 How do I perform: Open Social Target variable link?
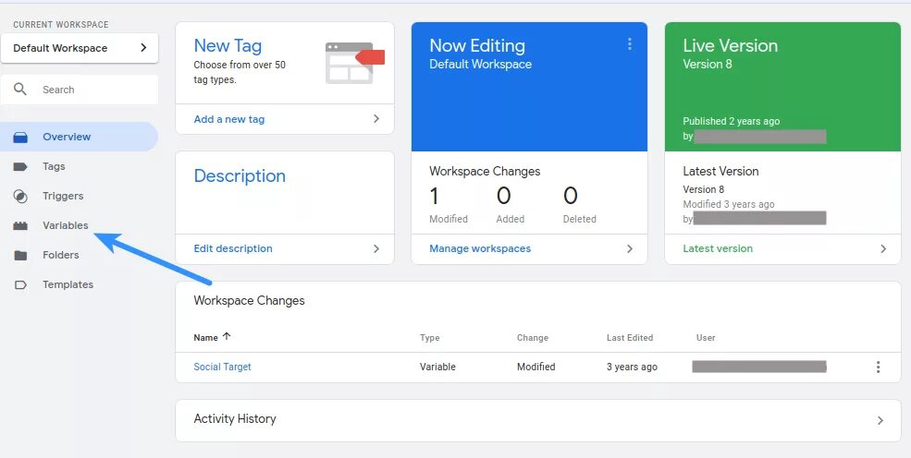pos(222,367)
